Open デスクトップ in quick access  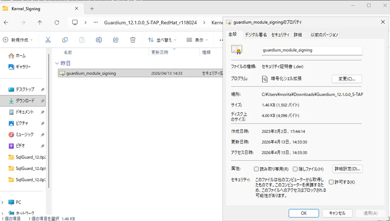tap(21, 89)
